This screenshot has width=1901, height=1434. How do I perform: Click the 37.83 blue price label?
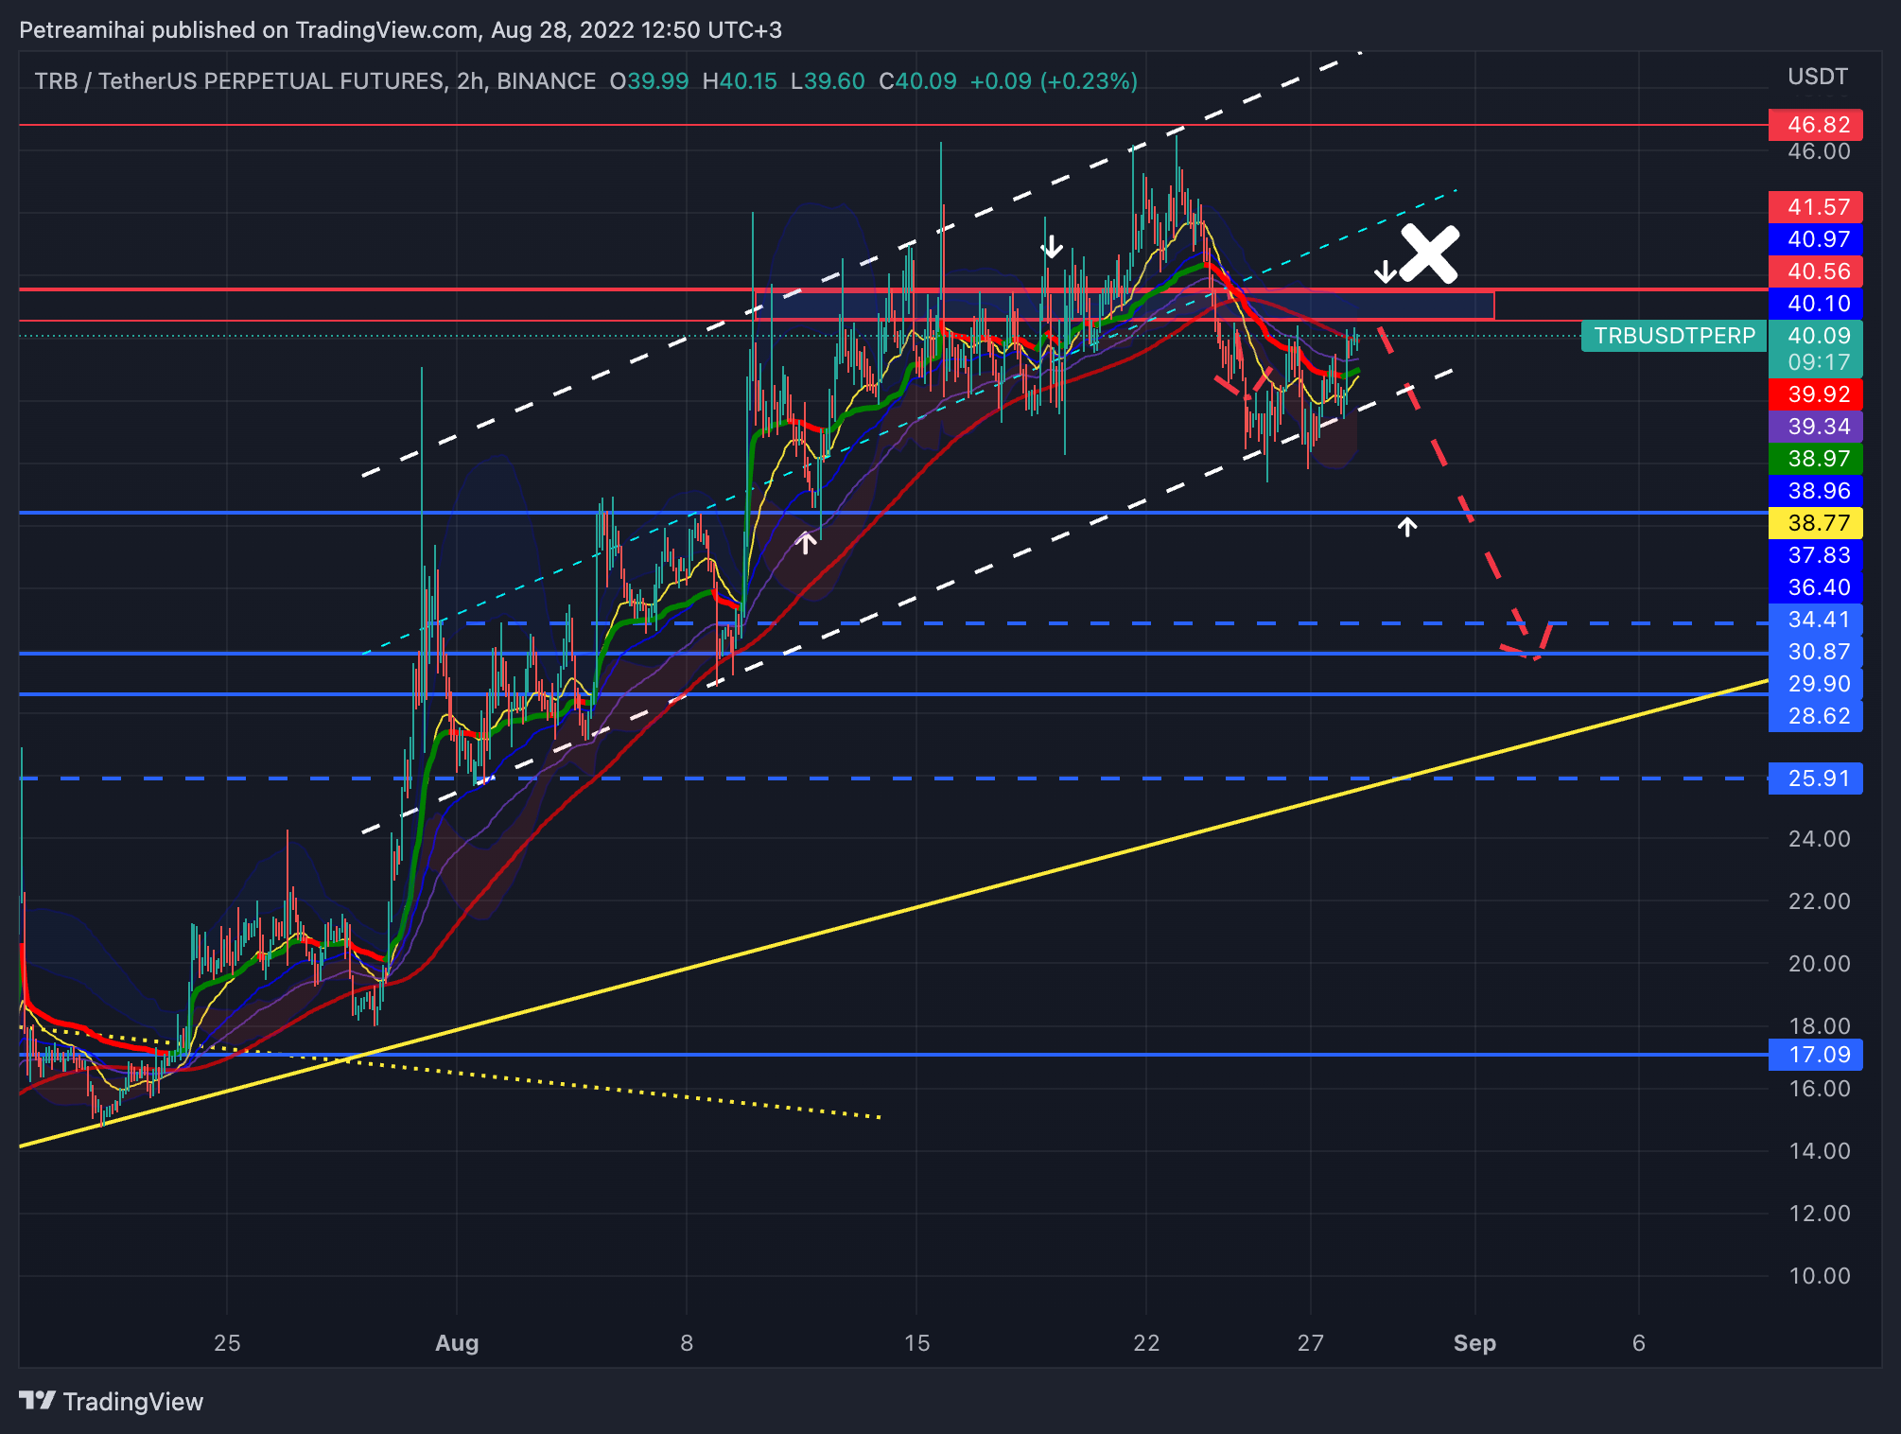coord(1816,555)
